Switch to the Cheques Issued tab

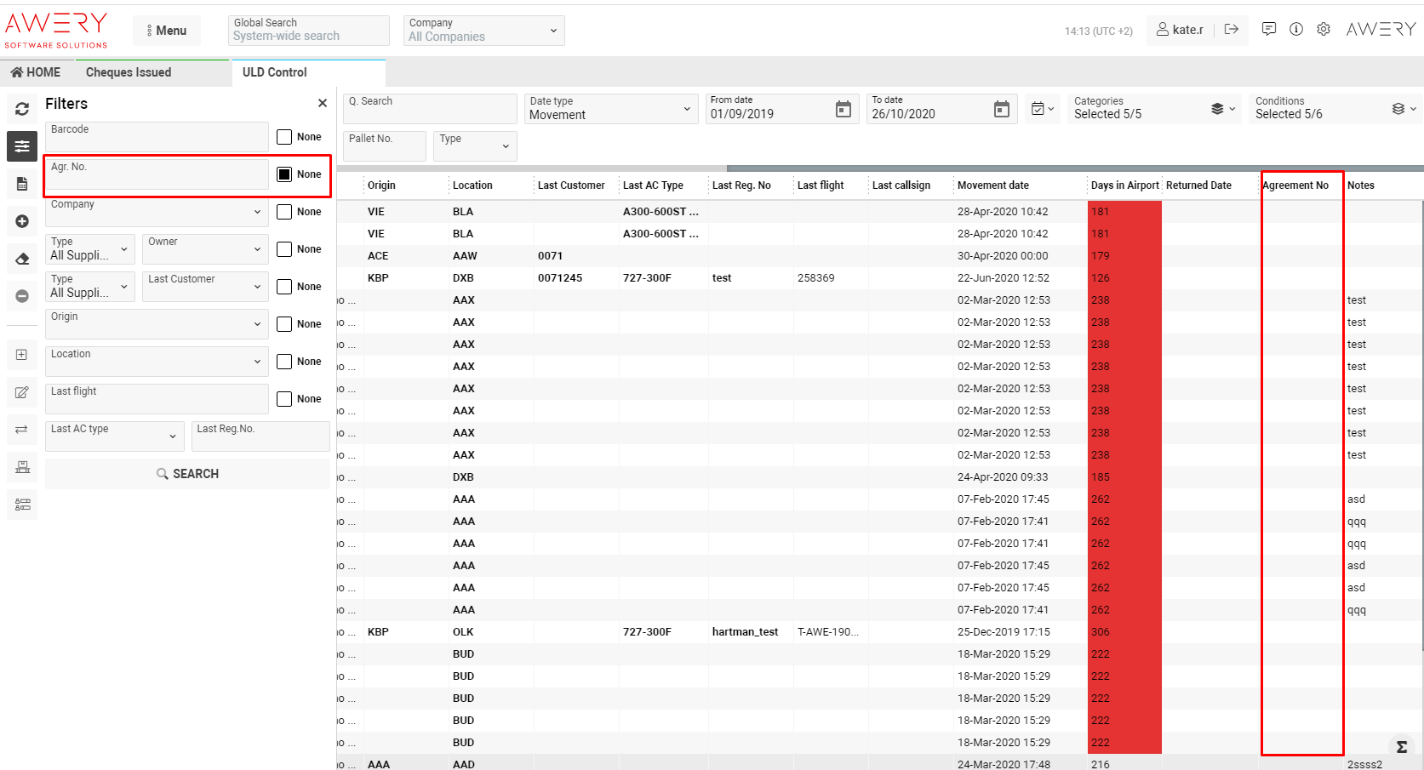129,72
